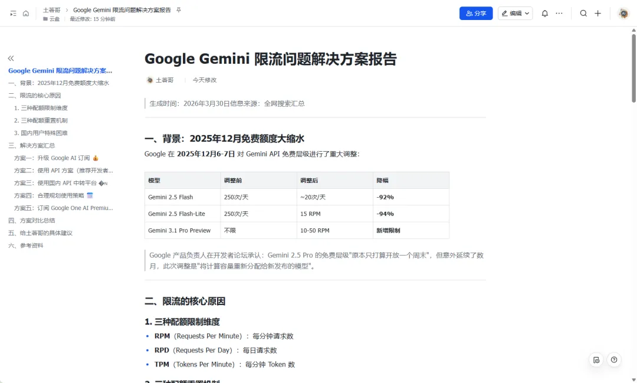
Task: Click subheading 1. 三种配额限制维度 in document
Action: coord(182,322)
